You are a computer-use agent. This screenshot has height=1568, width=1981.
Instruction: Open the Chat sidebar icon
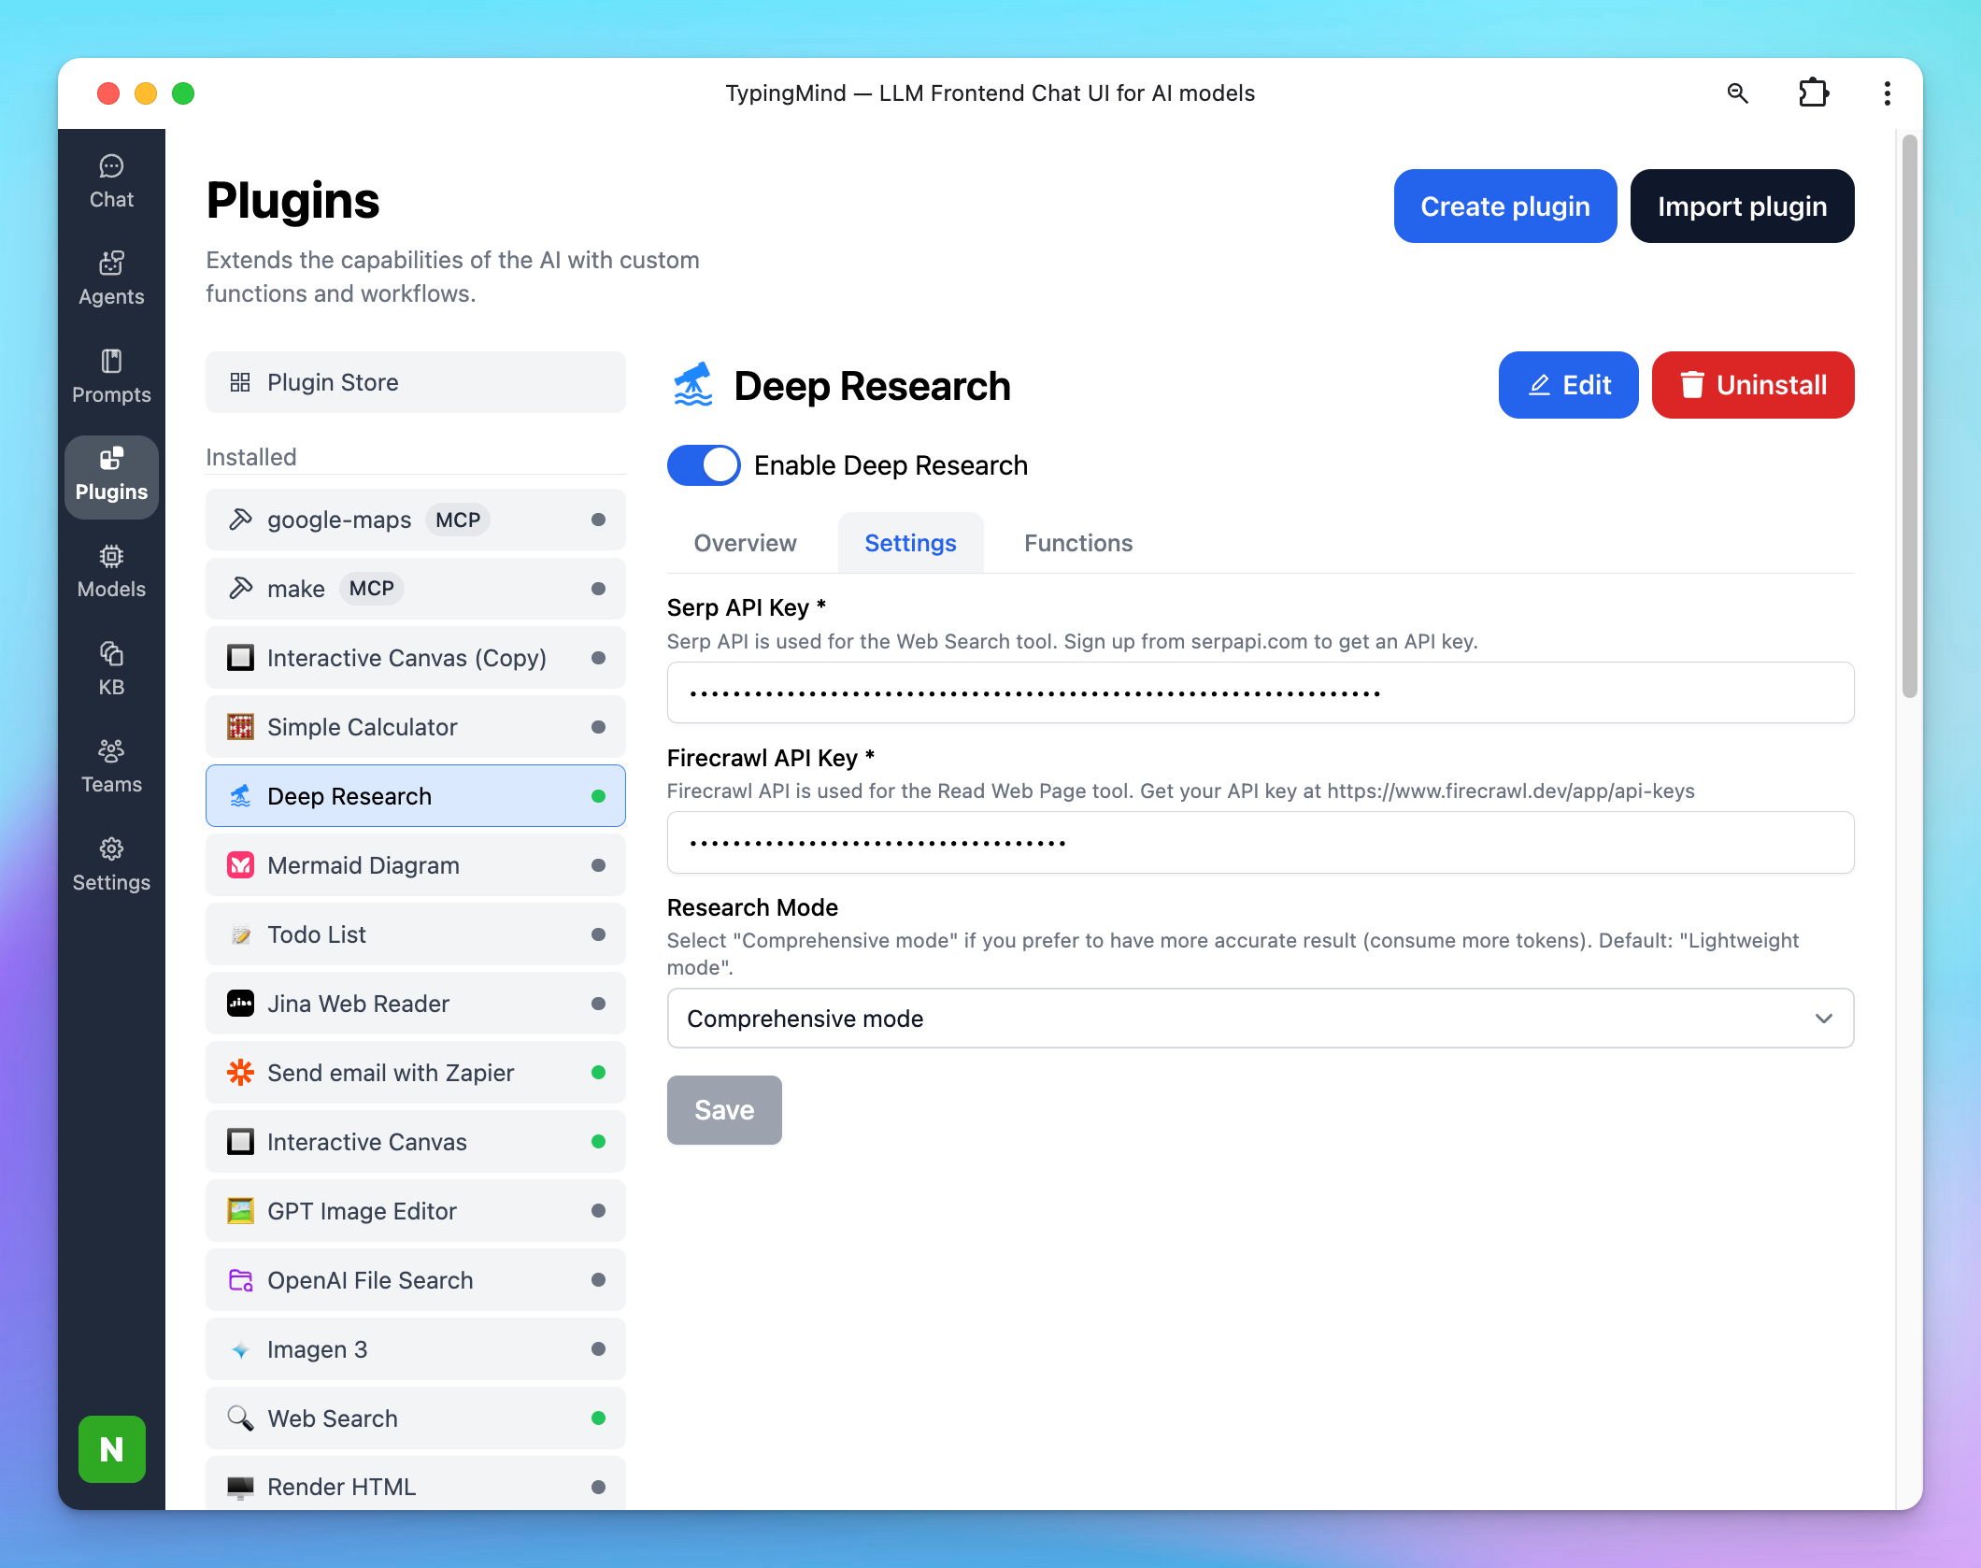111,181
